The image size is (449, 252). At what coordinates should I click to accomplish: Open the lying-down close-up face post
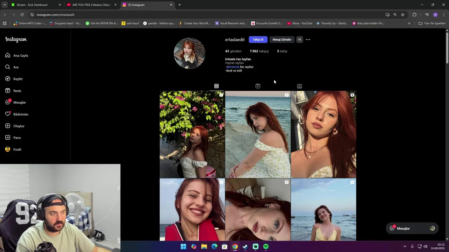click(258, 210)
